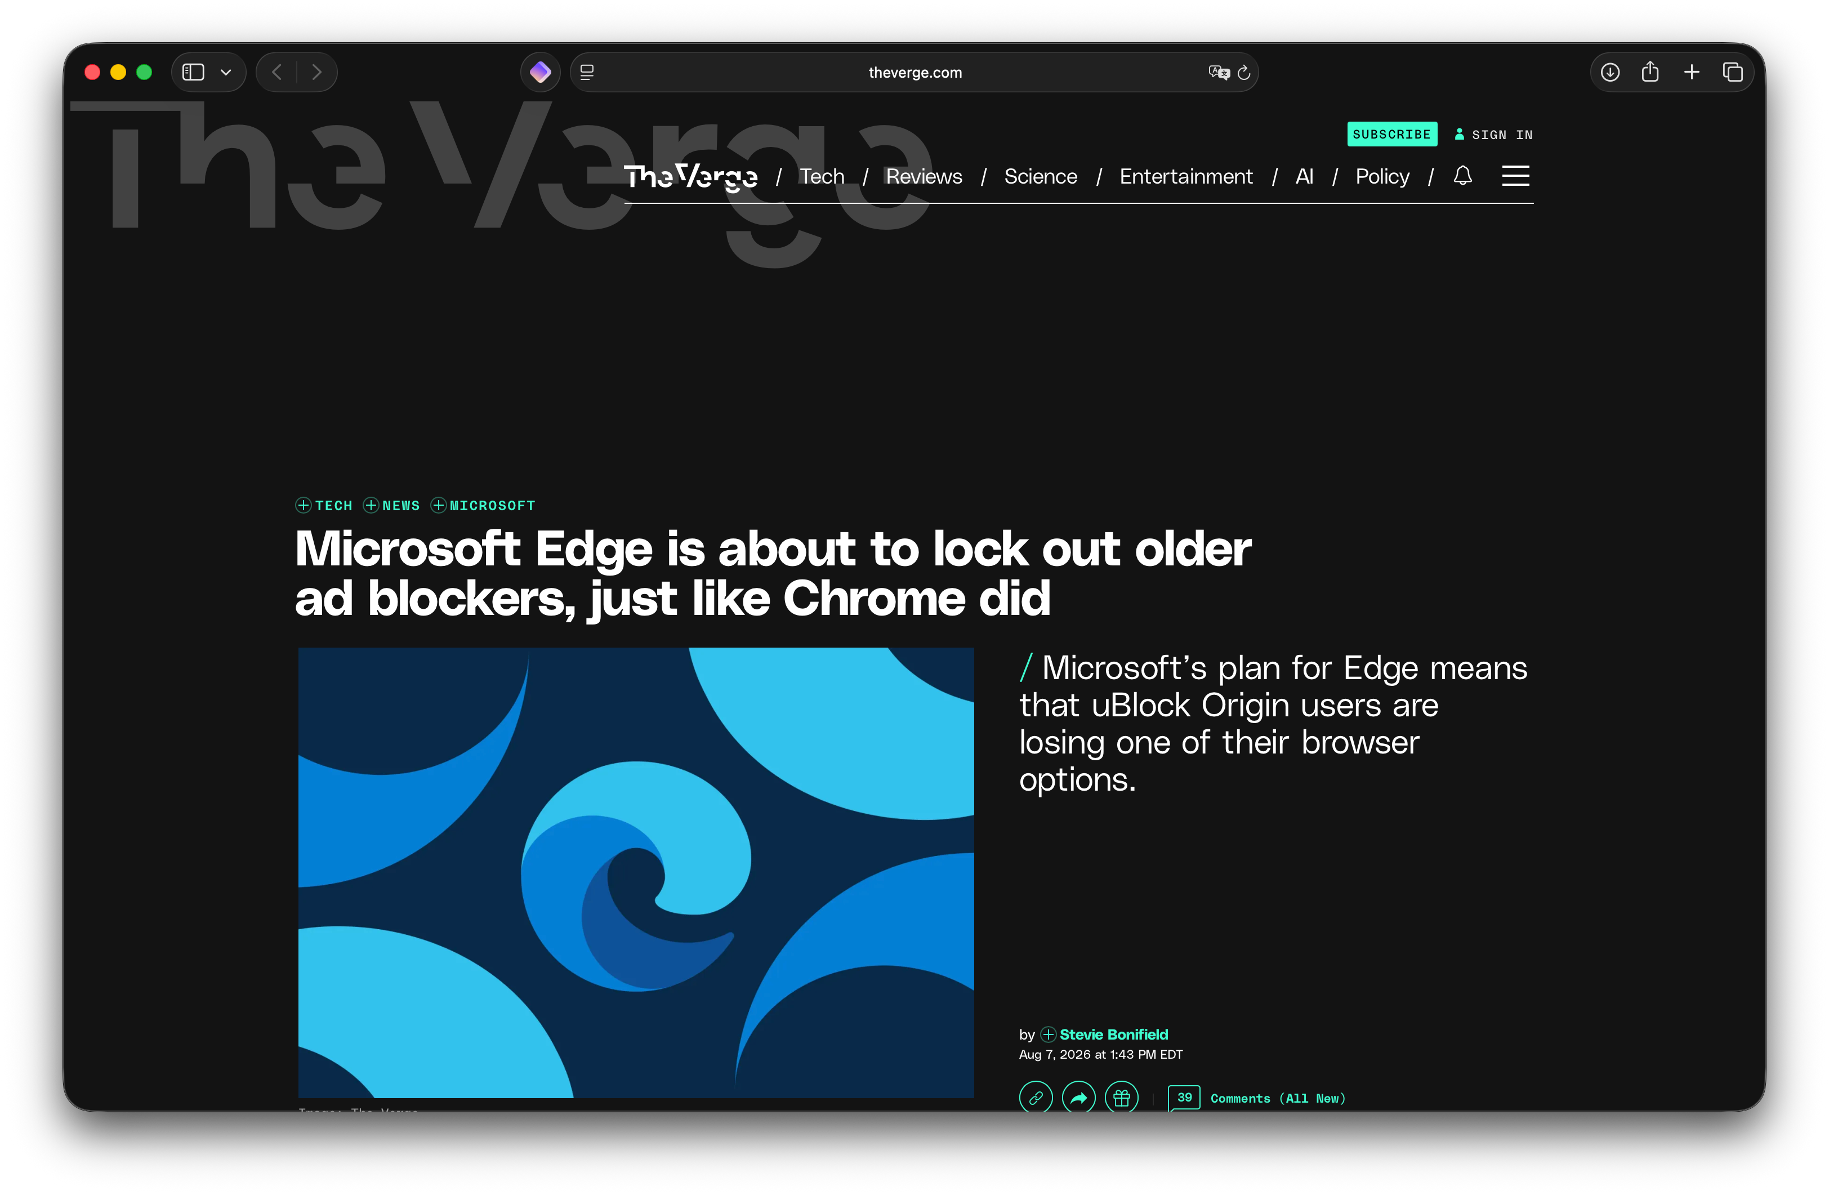Click the Subscribe button
The width and height of the screenshot is (1829, 1195).
tap(1391, 135)
